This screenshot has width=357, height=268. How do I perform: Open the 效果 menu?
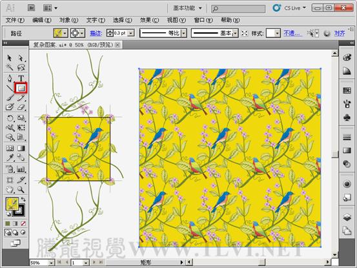pyautogui.click(x=149, y=20)
